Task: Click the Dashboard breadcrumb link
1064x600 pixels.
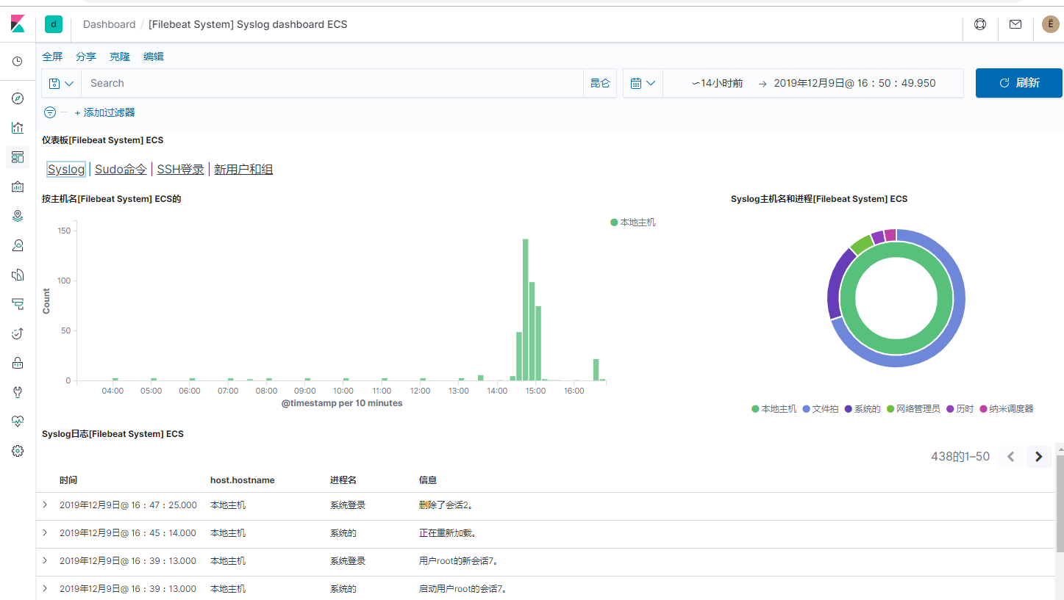Action: click(109, 24)
